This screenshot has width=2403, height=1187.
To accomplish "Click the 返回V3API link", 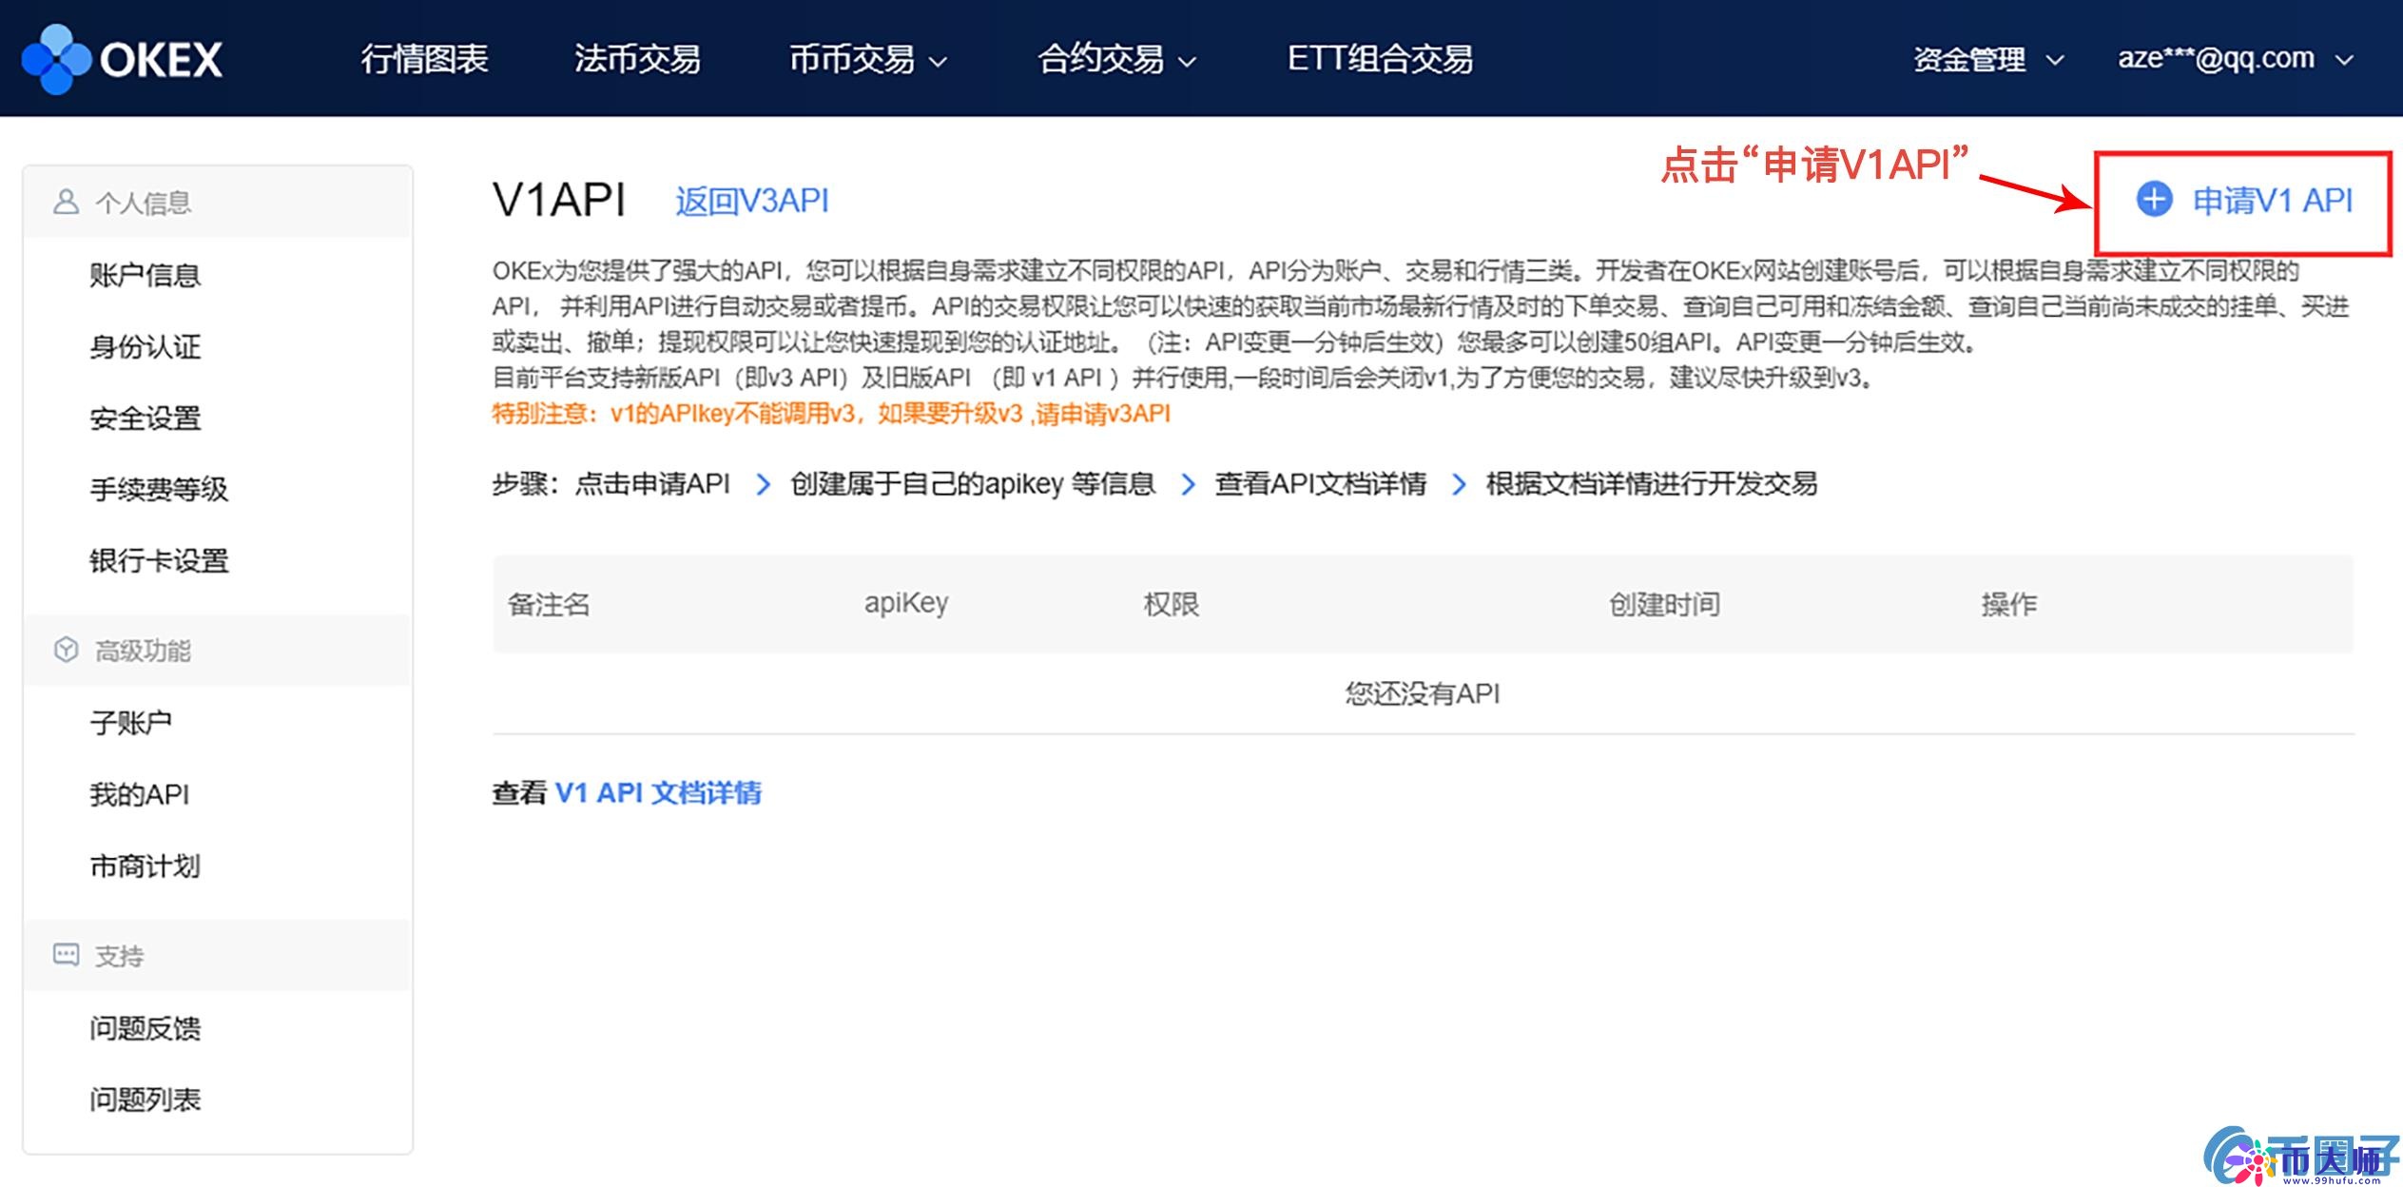I will click(751, 201).
